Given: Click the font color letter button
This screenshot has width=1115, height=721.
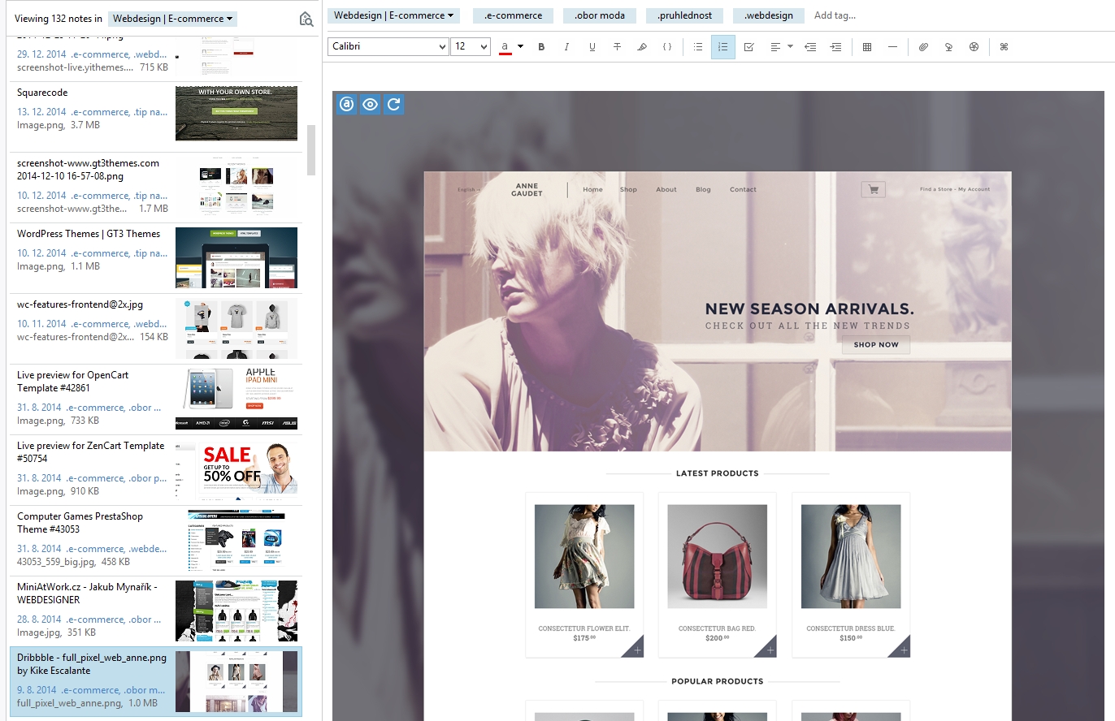Looking at the screenshot, I should (x=505, y=47).
